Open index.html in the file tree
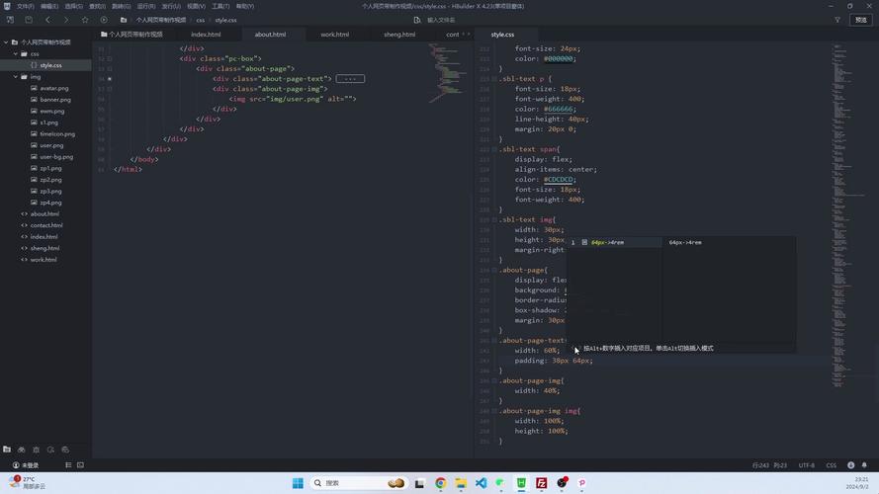This screenshot has height=494, width=879. pyautogui.click(x=45, y=237)
